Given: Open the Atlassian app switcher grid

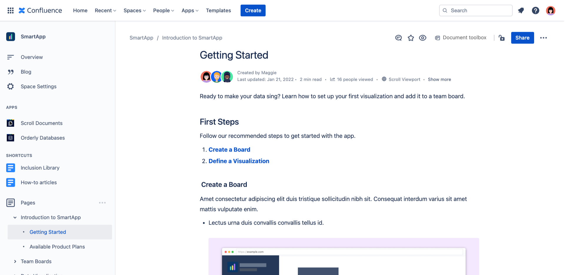Looking at the screenshot, I should point(10,10).
